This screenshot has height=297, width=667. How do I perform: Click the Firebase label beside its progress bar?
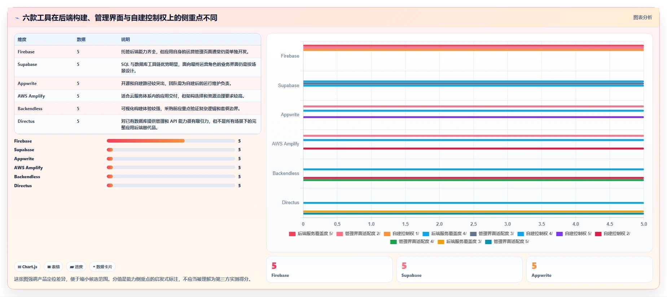tap(23, 141)
